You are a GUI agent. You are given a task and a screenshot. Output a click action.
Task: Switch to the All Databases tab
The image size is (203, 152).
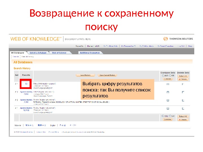tap(18, 53)
